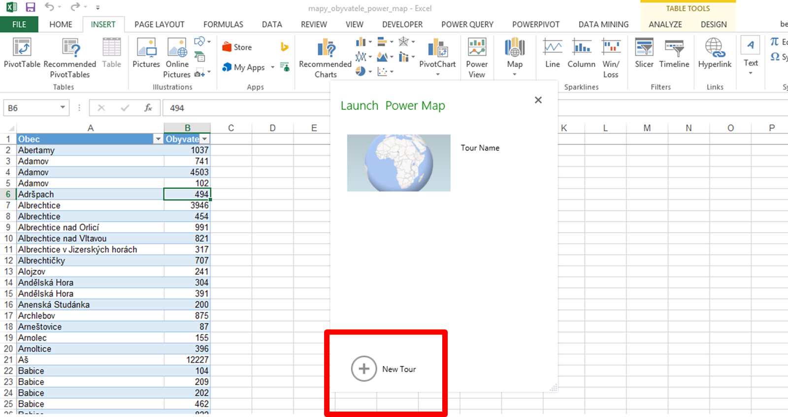Click the plus circle New Tour icon

[364, 369]
